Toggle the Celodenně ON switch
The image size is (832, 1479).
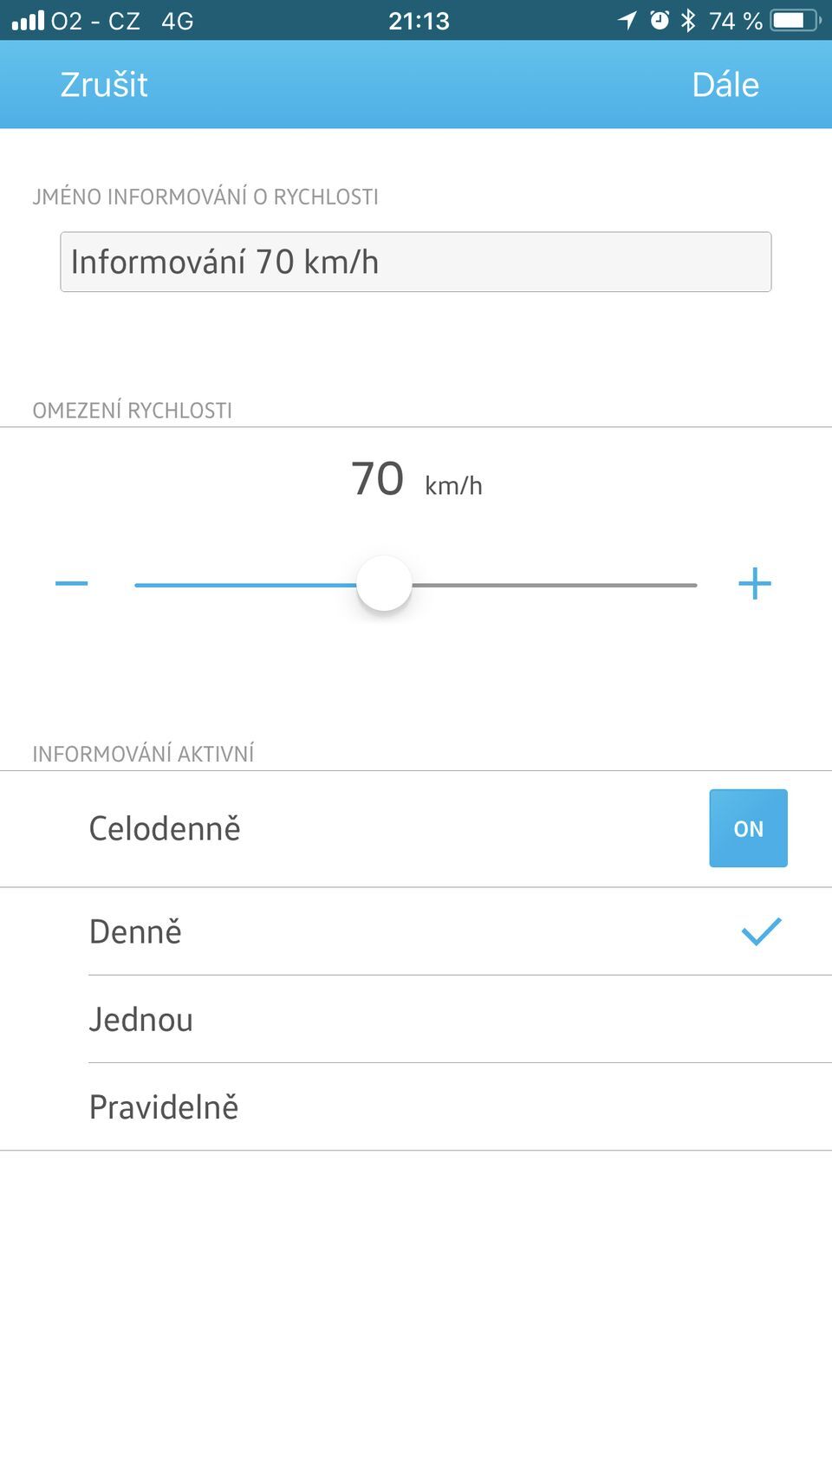coord(748,828)
